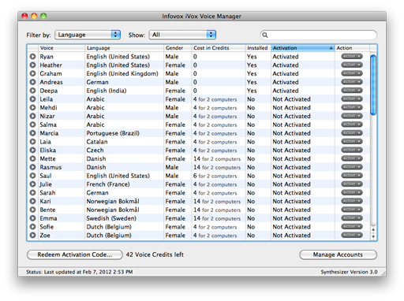Play a preview of the Andreas voice
The height and width of the screenshot is (301, 404).
[32, 82]
